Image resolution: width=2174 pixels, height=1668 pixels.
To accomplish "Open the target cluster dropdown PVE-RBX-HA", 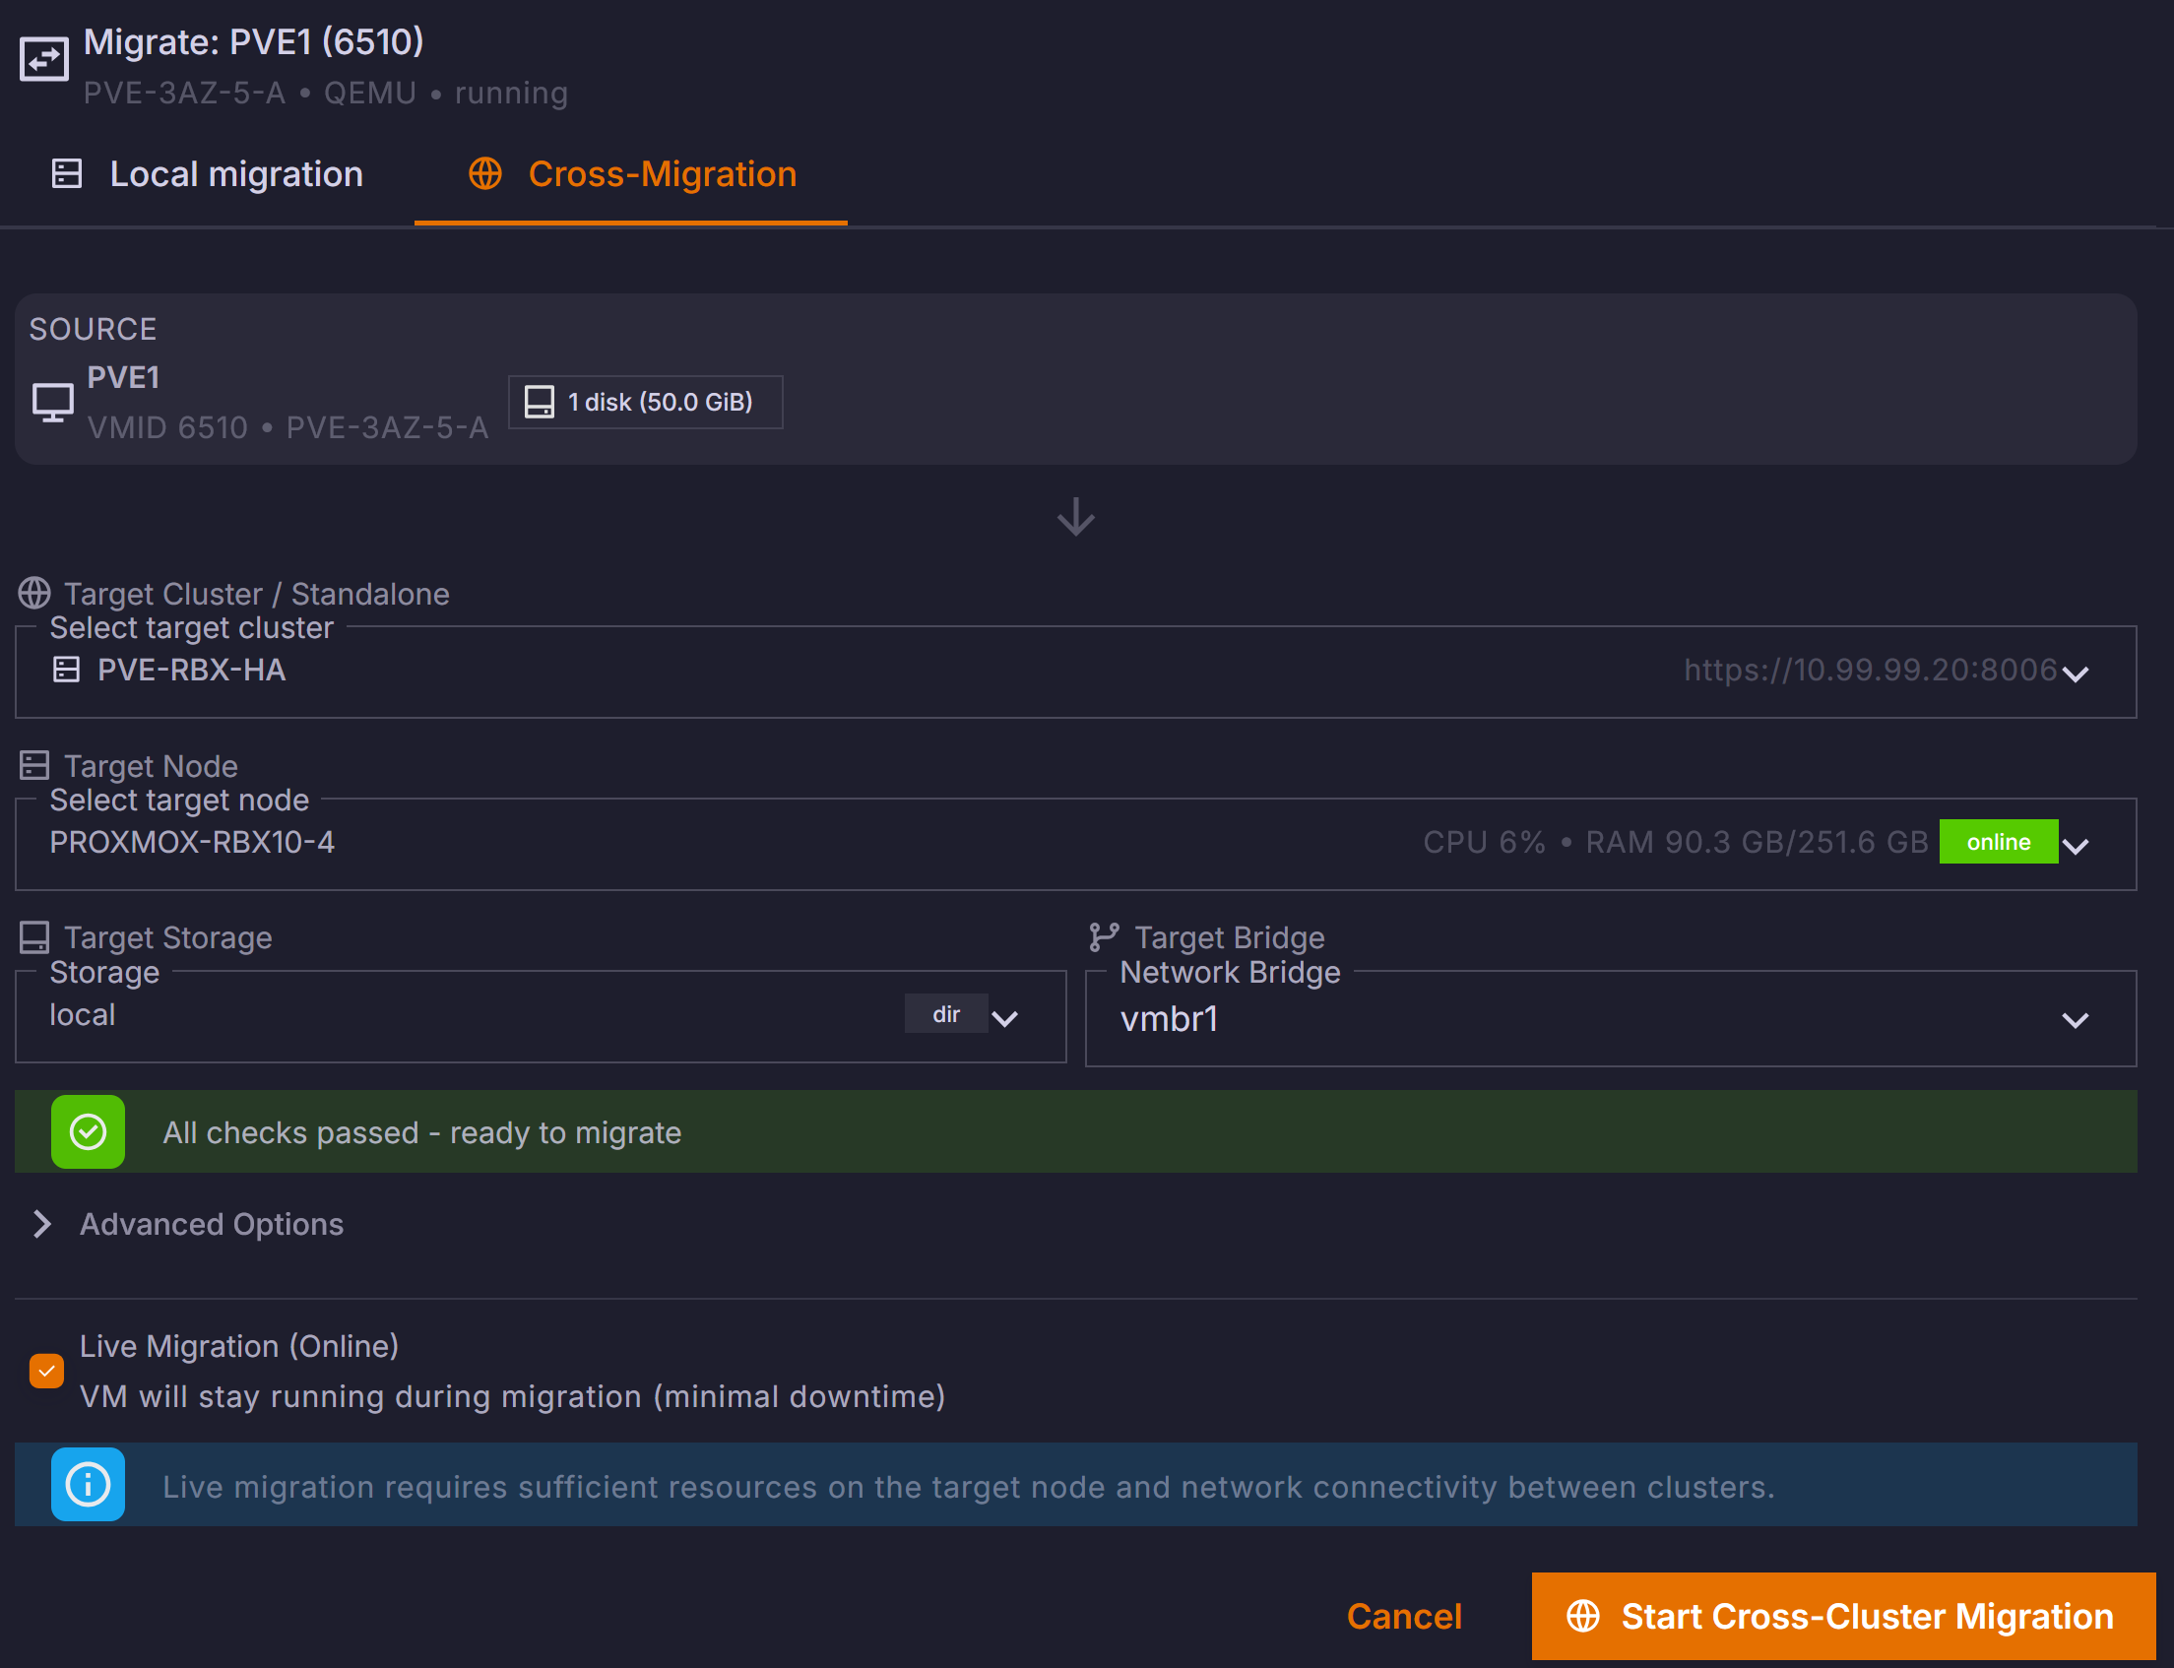I will 1075,673.
